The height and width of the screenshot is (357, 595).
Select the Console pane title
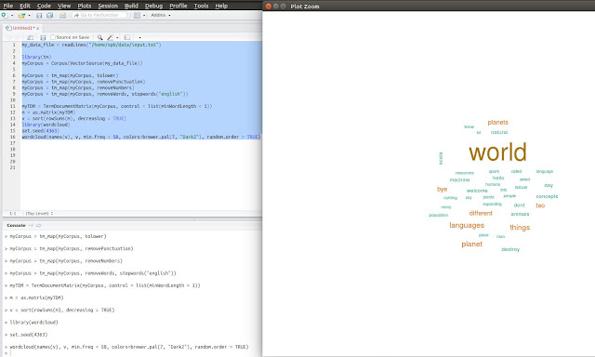(16, 225)
